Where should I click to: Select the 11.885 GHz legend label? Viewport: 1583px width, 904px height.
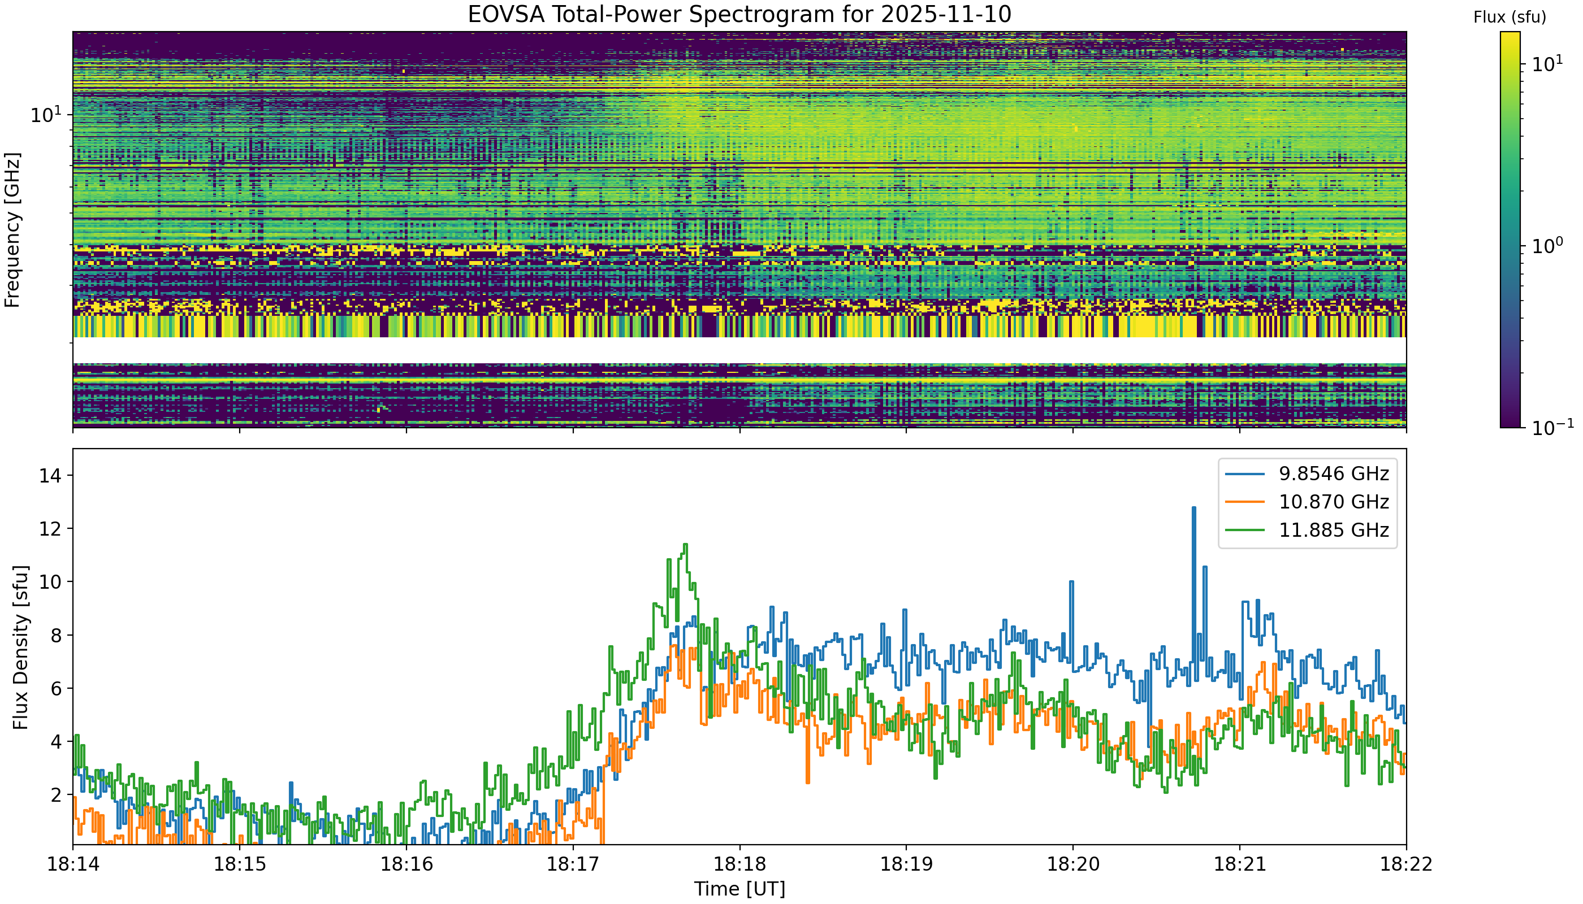tap(1333, 529)
